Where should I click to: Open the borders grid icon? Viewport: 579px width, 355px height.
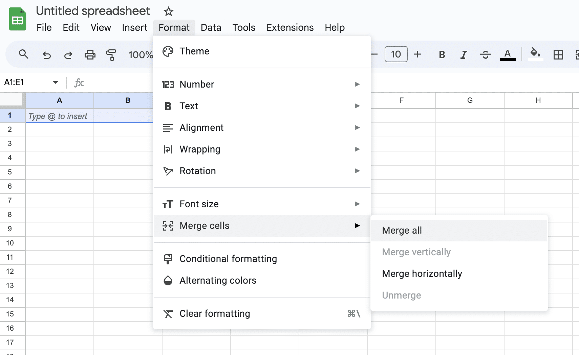click(558, 54)
